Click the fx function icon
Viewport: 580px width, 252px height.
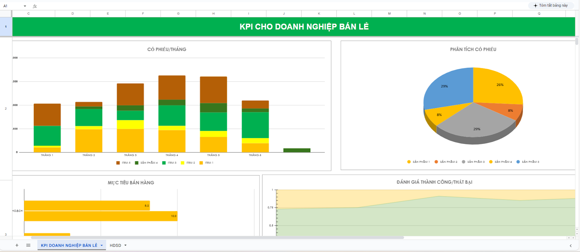coord(35,6)
